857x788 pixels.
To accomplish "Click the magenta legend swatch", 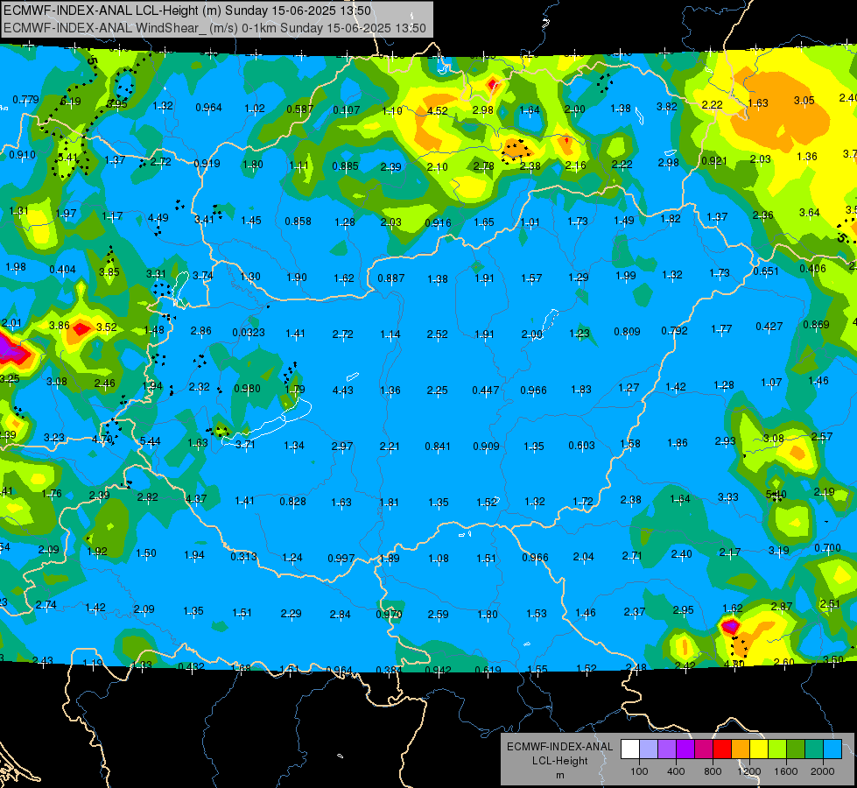I will pyautogui.click(x=704, y=749).
